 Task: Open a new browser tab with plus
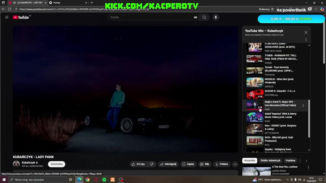92,3
